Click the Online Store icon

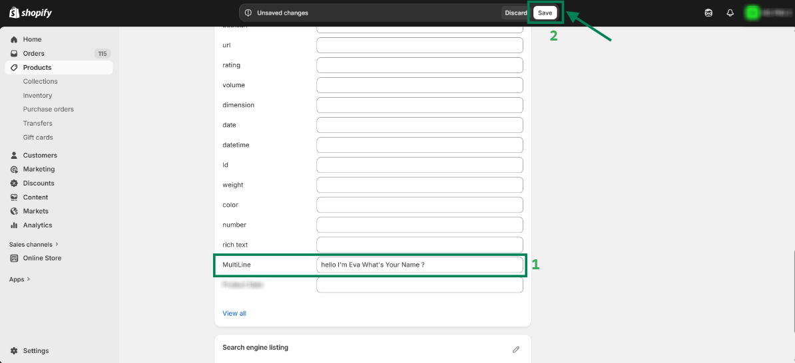tap(14, 258)
